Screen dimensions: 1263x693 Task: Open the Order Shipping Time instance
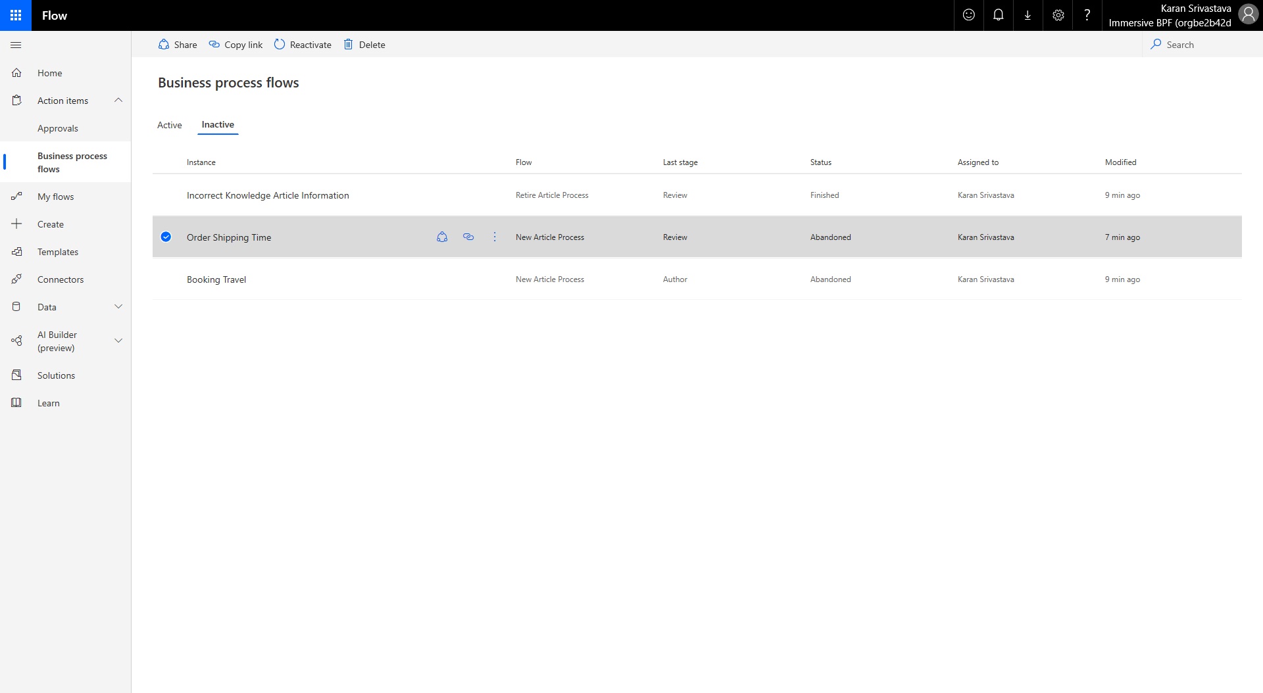(229, 237)
